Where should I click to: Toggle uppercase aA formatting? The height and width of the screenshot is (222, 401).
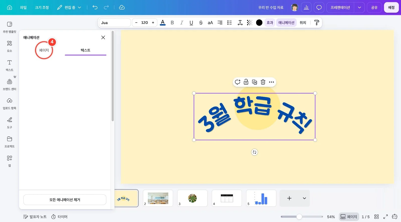[210, 23]
